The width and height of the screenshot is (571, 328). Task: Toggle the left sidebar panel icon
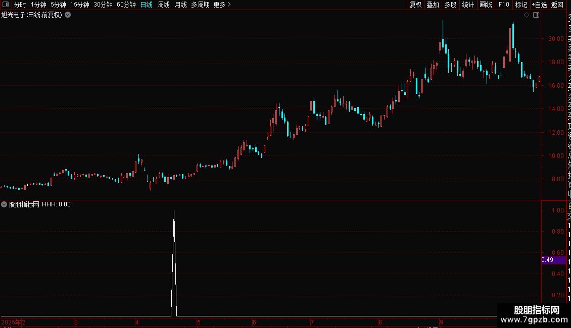pos(6,5)
